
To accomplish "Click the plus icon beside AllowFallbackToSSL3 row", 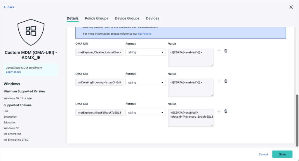I will [219, 111].
